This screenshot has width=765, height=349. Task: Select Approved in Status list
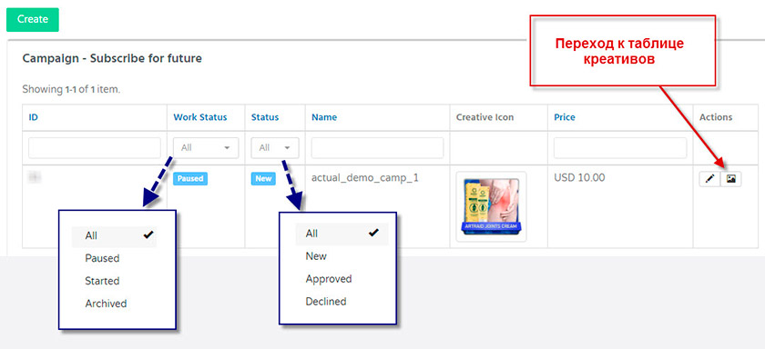[x=329, y=279]
